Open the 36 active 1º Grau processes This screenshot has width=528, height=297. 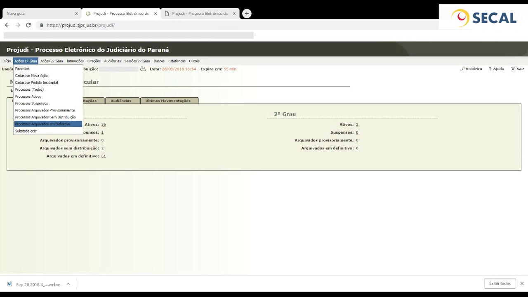point(104,125)
